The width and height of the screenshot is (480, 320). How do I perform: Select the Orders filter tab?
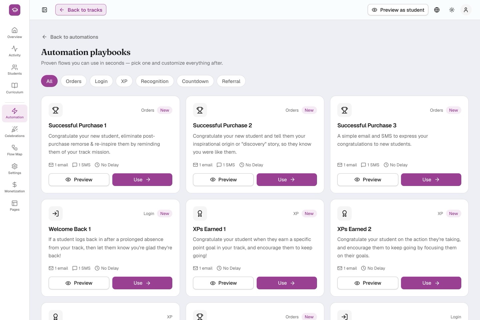74,81
